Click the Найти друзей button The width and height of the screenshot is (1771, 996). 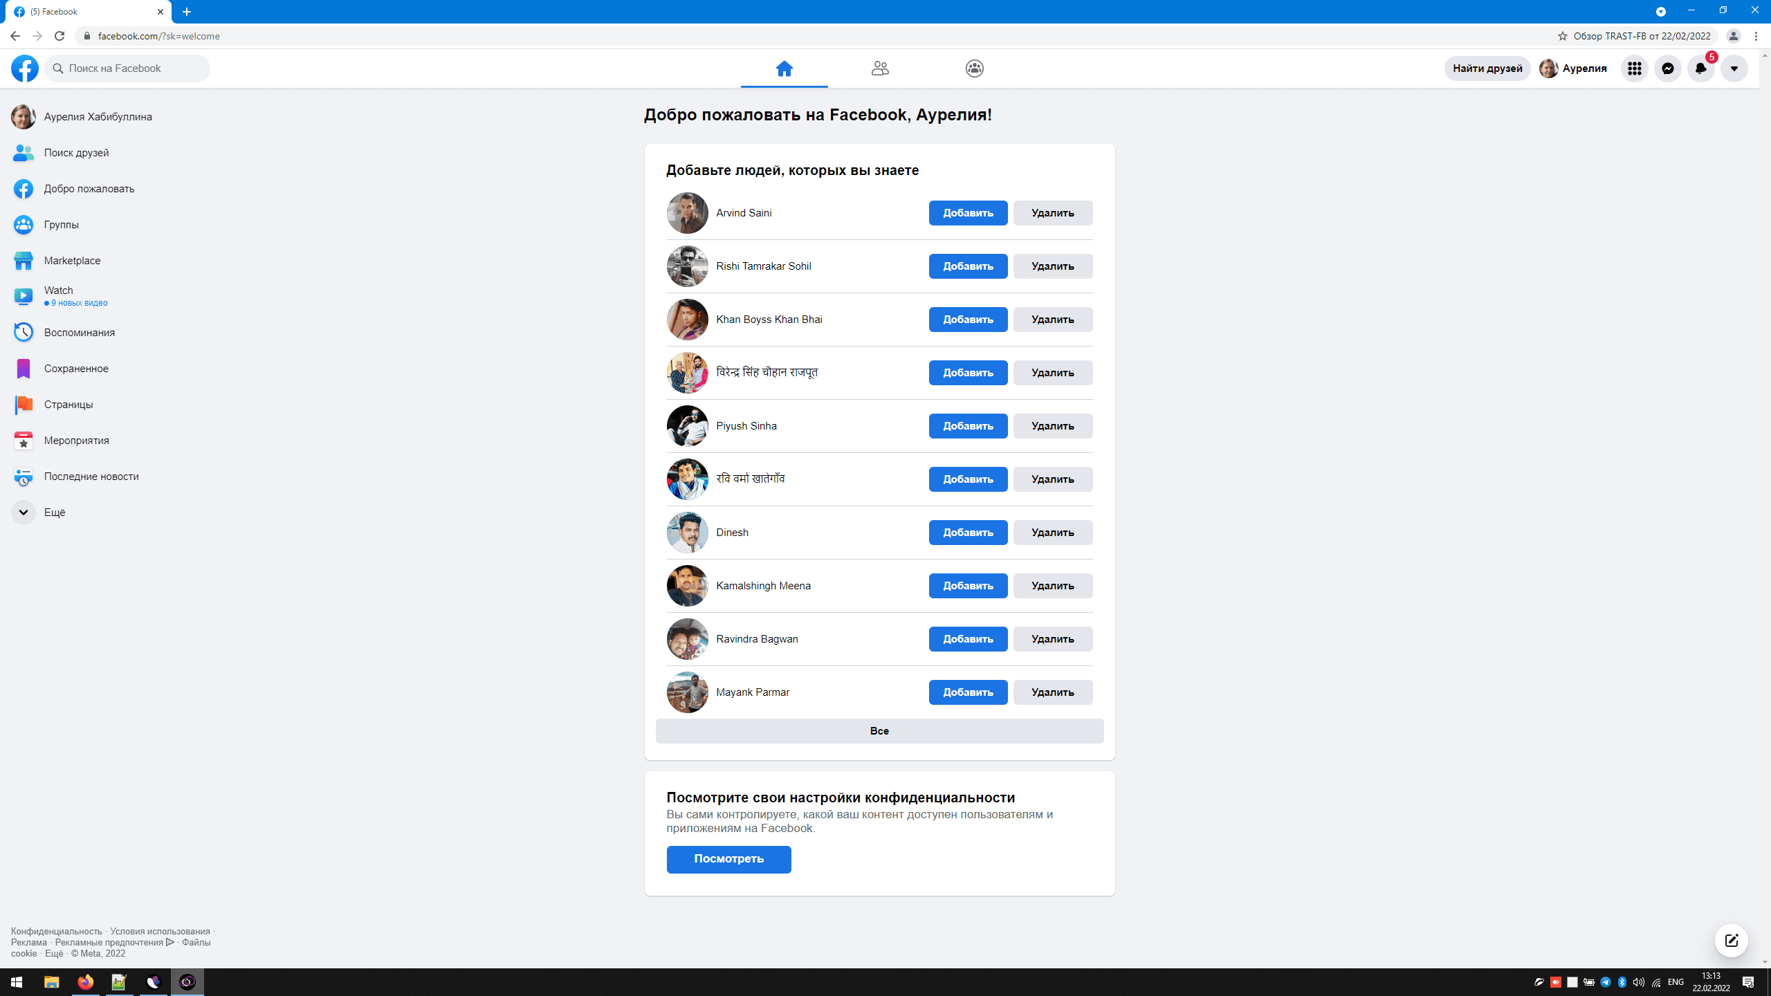point(1487,68)
